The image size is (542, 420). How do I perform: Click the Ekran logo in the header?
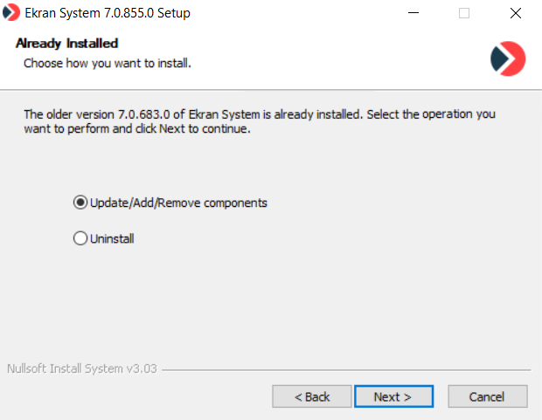pyautogui.click(x=508, y=58)
